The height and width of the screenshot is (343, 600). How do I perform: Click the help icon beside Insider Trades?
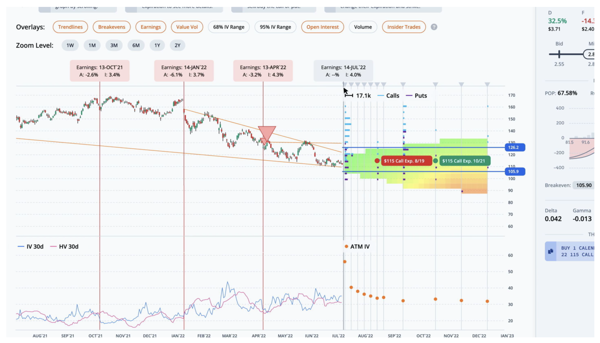434,27
